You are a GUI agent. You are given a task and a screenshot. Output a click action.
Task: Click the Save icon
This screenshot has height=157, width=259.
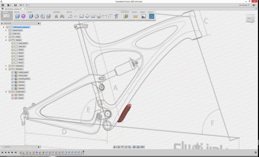click(15, 5)
